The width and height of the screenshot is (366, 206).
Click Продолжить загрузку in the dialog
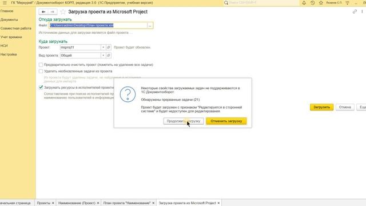[x=184, y=121]
